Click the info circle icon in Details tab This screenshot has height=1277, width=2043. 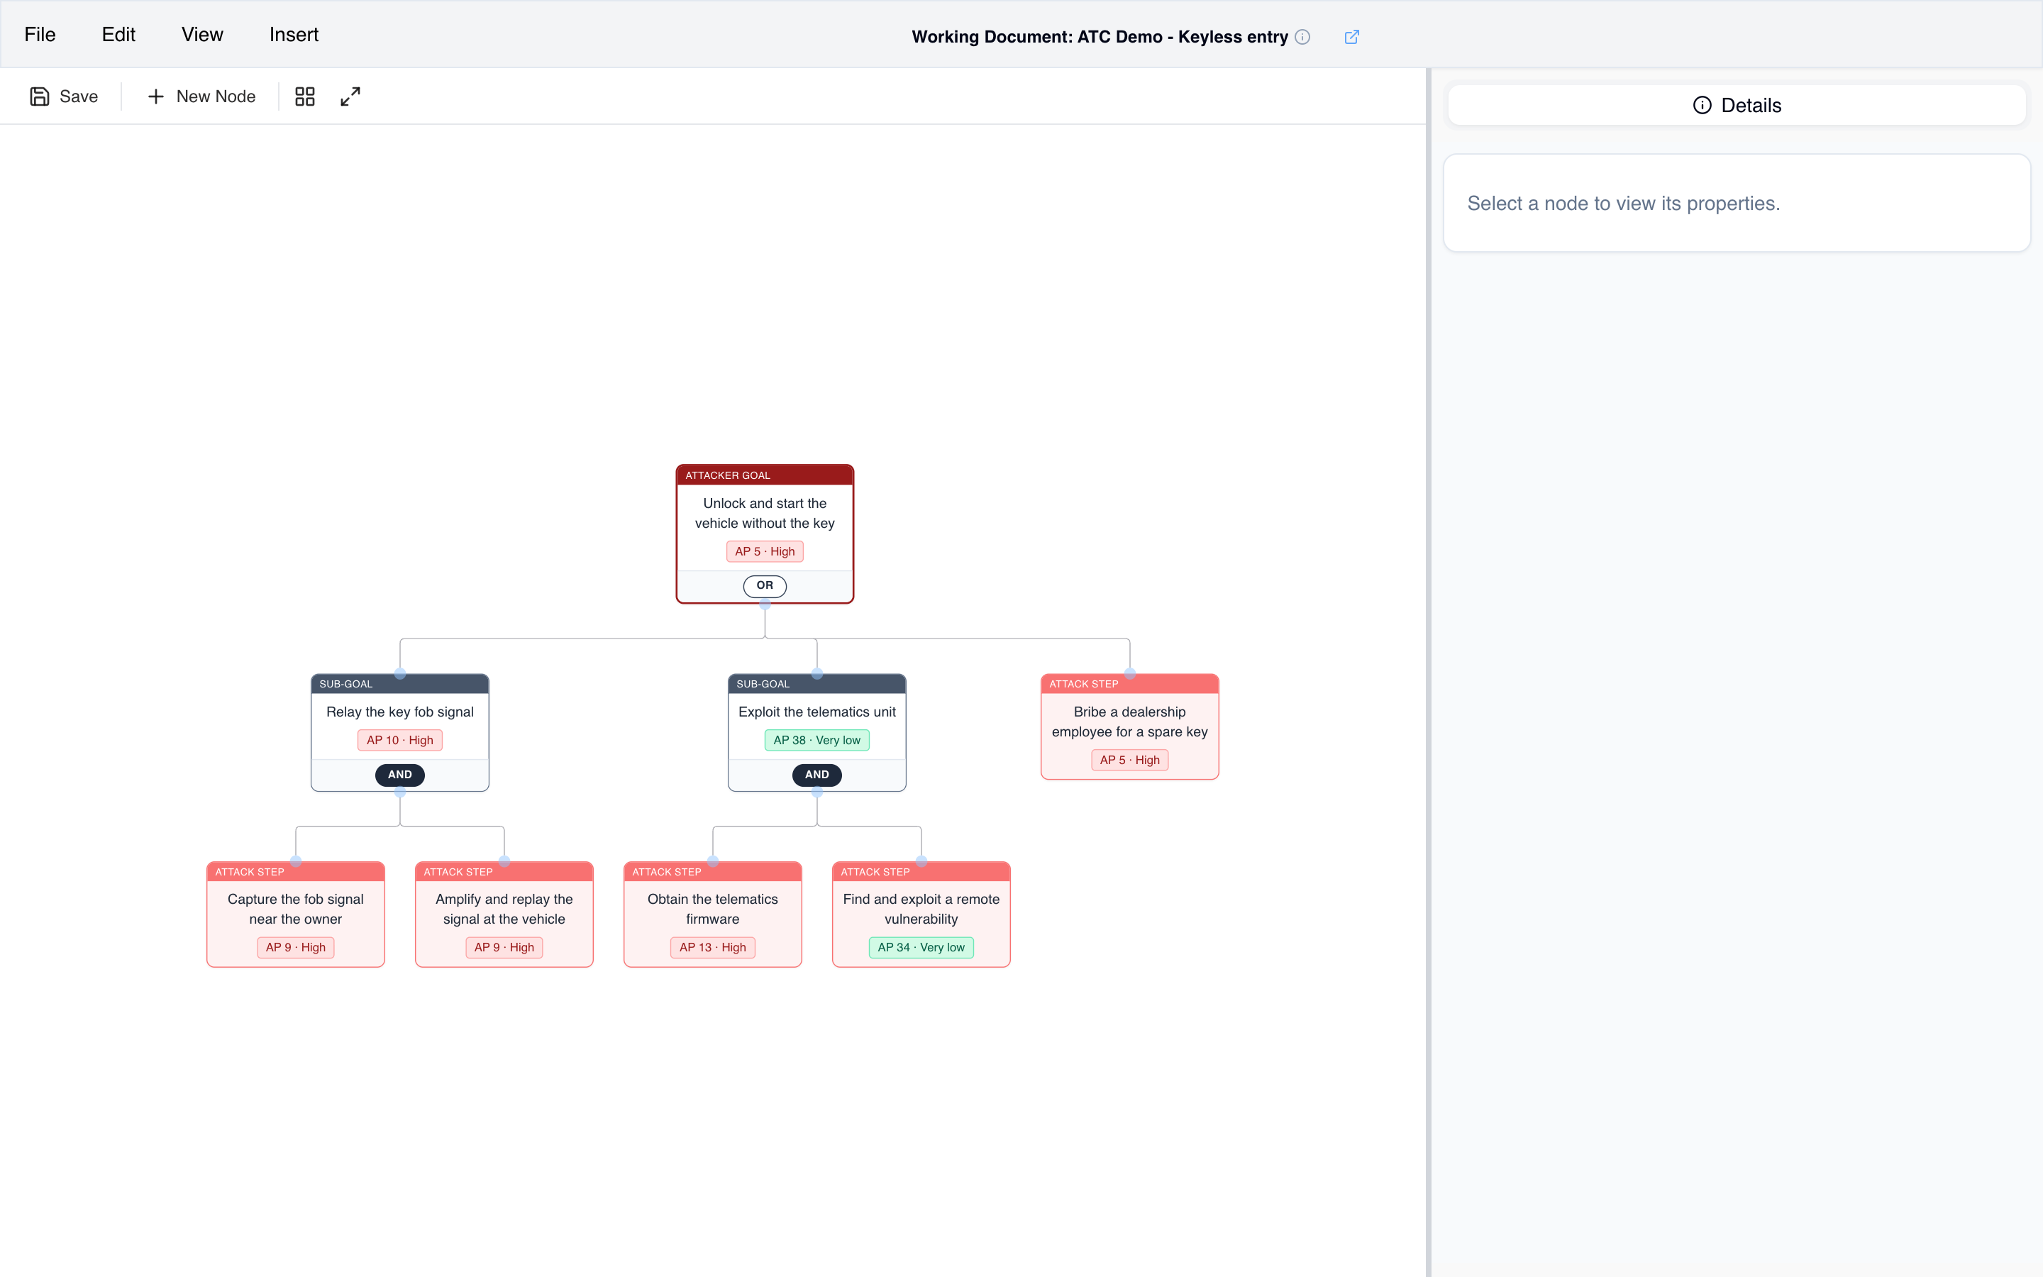click(1702, 105)
